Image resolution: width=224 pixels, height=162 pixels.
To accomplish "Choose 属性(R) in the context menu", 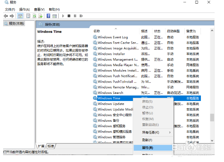I will pos(153,148).
